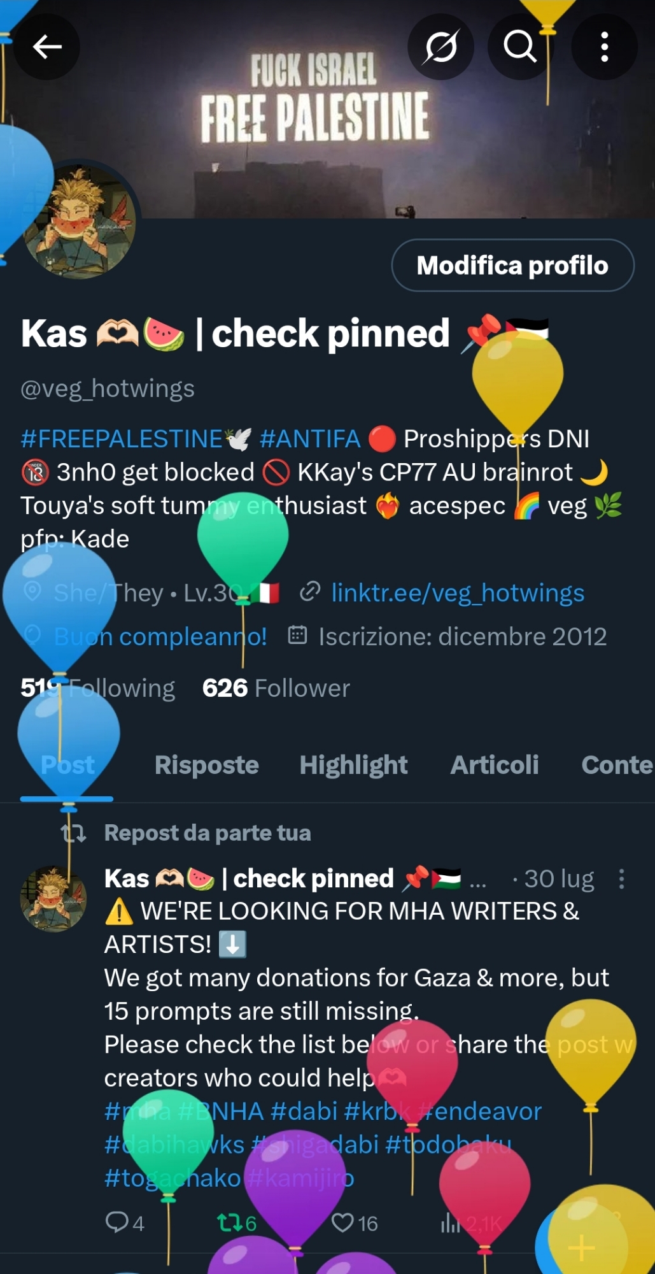This screenshot has height=1274, width=655.
Task: Open the #FREEPALESTINE hashtag link
Action: click(x=122, y=439)
